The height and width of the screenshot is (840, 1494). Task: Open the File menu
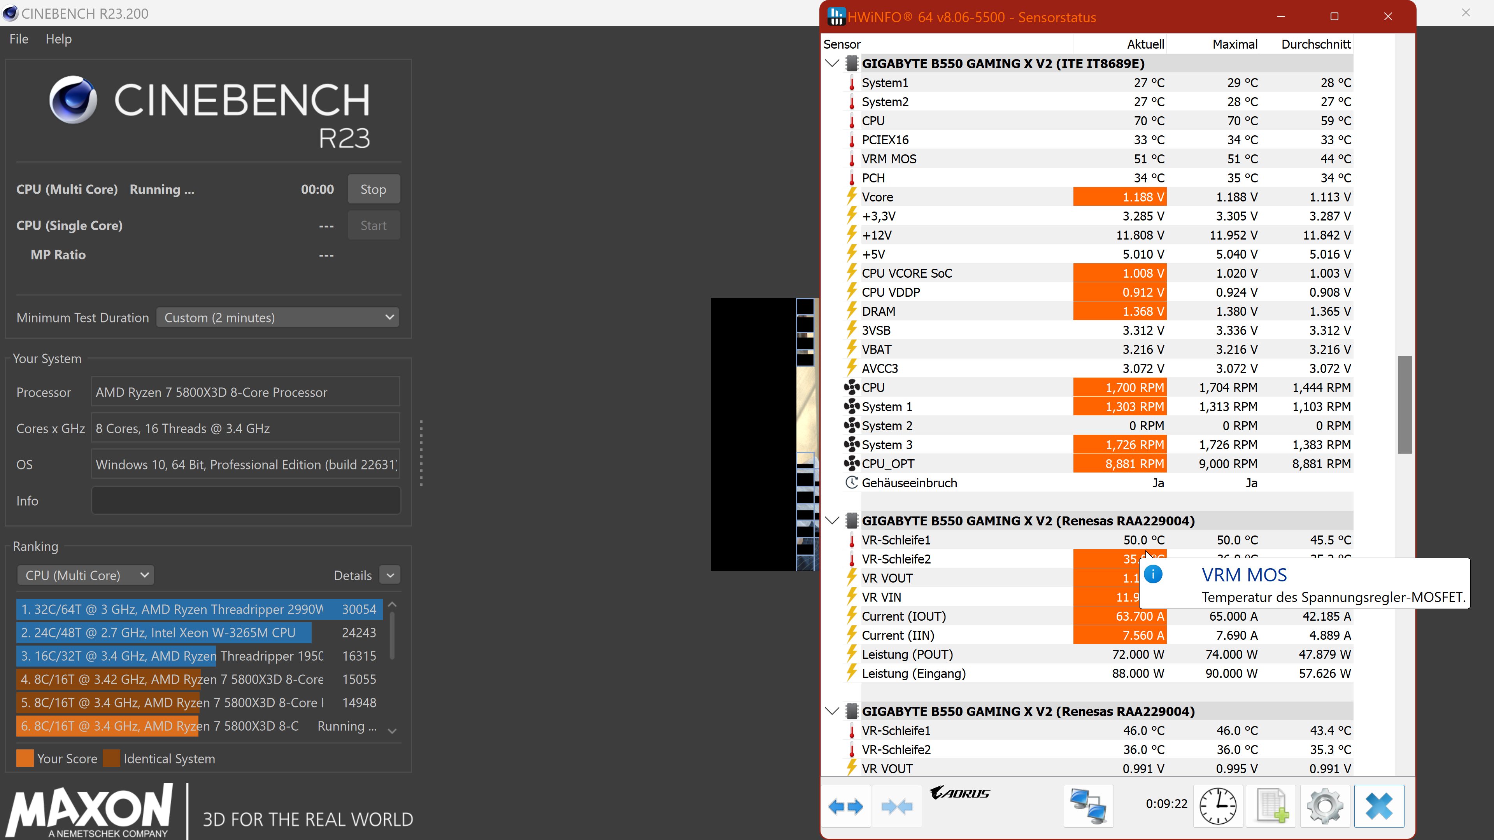click(x=19, y=39)
